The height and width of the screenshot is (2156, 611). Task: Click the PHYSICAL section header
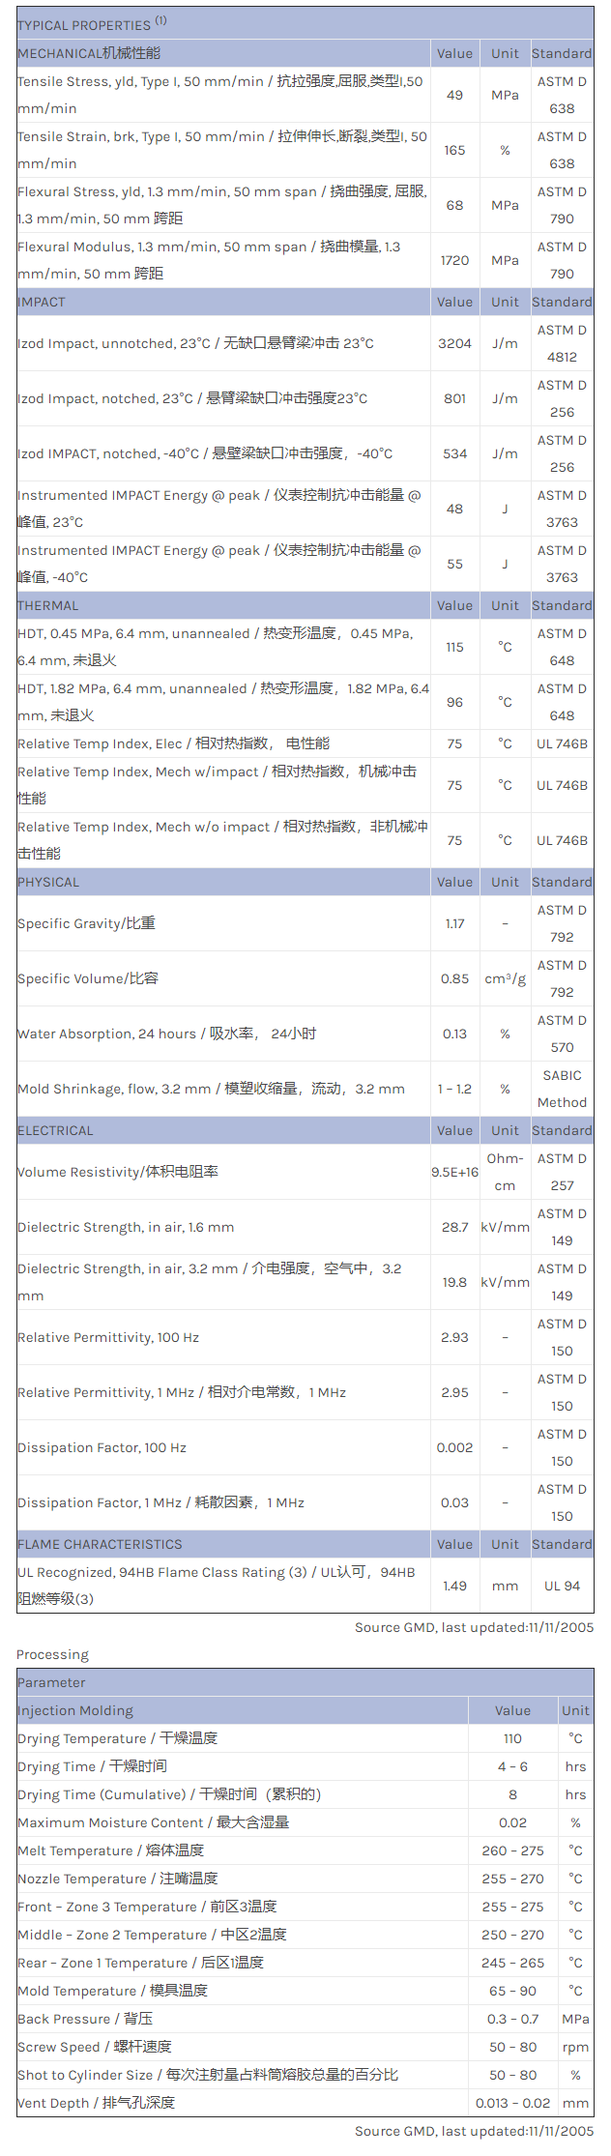pyautogui.click(x=50, y=882)
